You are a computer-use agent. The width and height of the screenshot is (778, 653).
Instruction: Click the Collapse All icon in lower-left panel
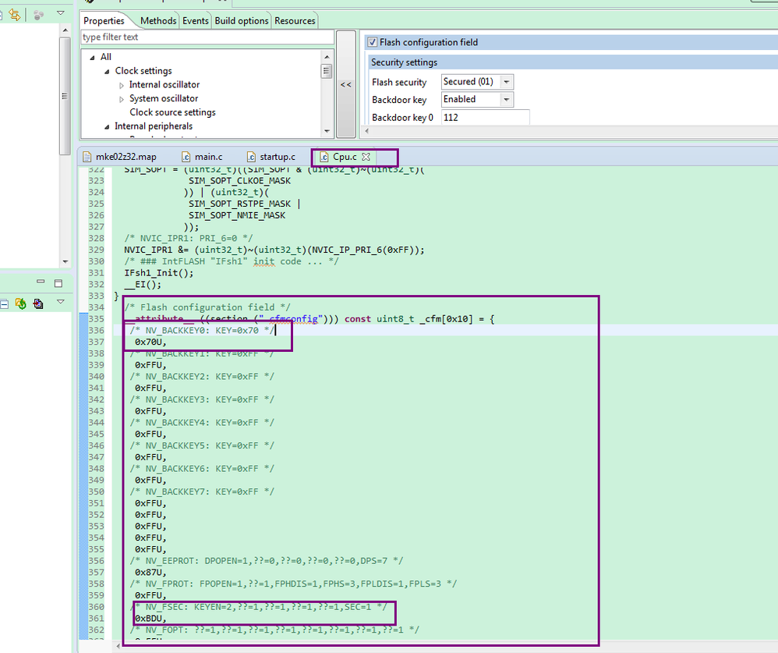pos(4,304)
